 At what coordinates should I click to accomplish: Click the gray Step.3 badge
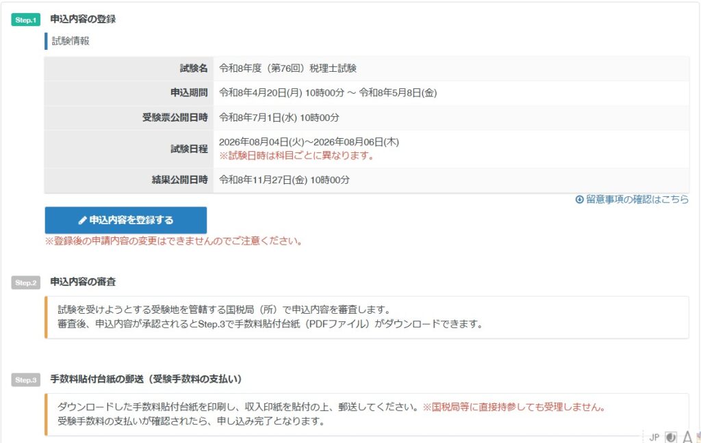(x=26, y=380)
